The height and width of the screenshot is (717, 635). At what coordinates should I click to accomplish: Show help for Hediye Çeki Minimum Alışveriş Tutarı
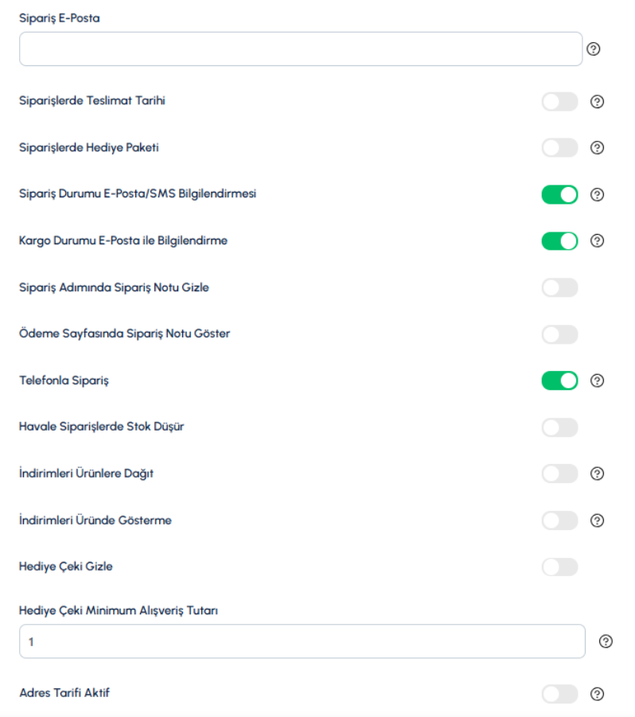(x=606, y=641)
